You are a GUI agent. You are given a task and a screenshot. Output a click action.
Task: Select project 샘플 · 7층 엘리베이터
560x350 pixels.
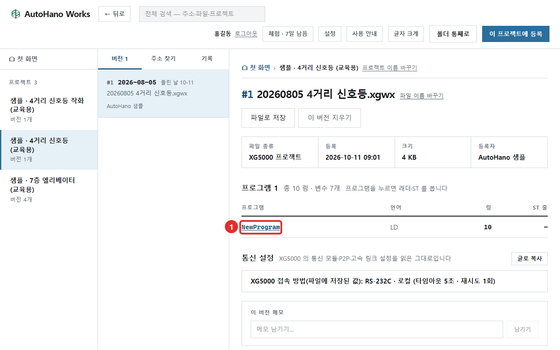pos(49,189)
